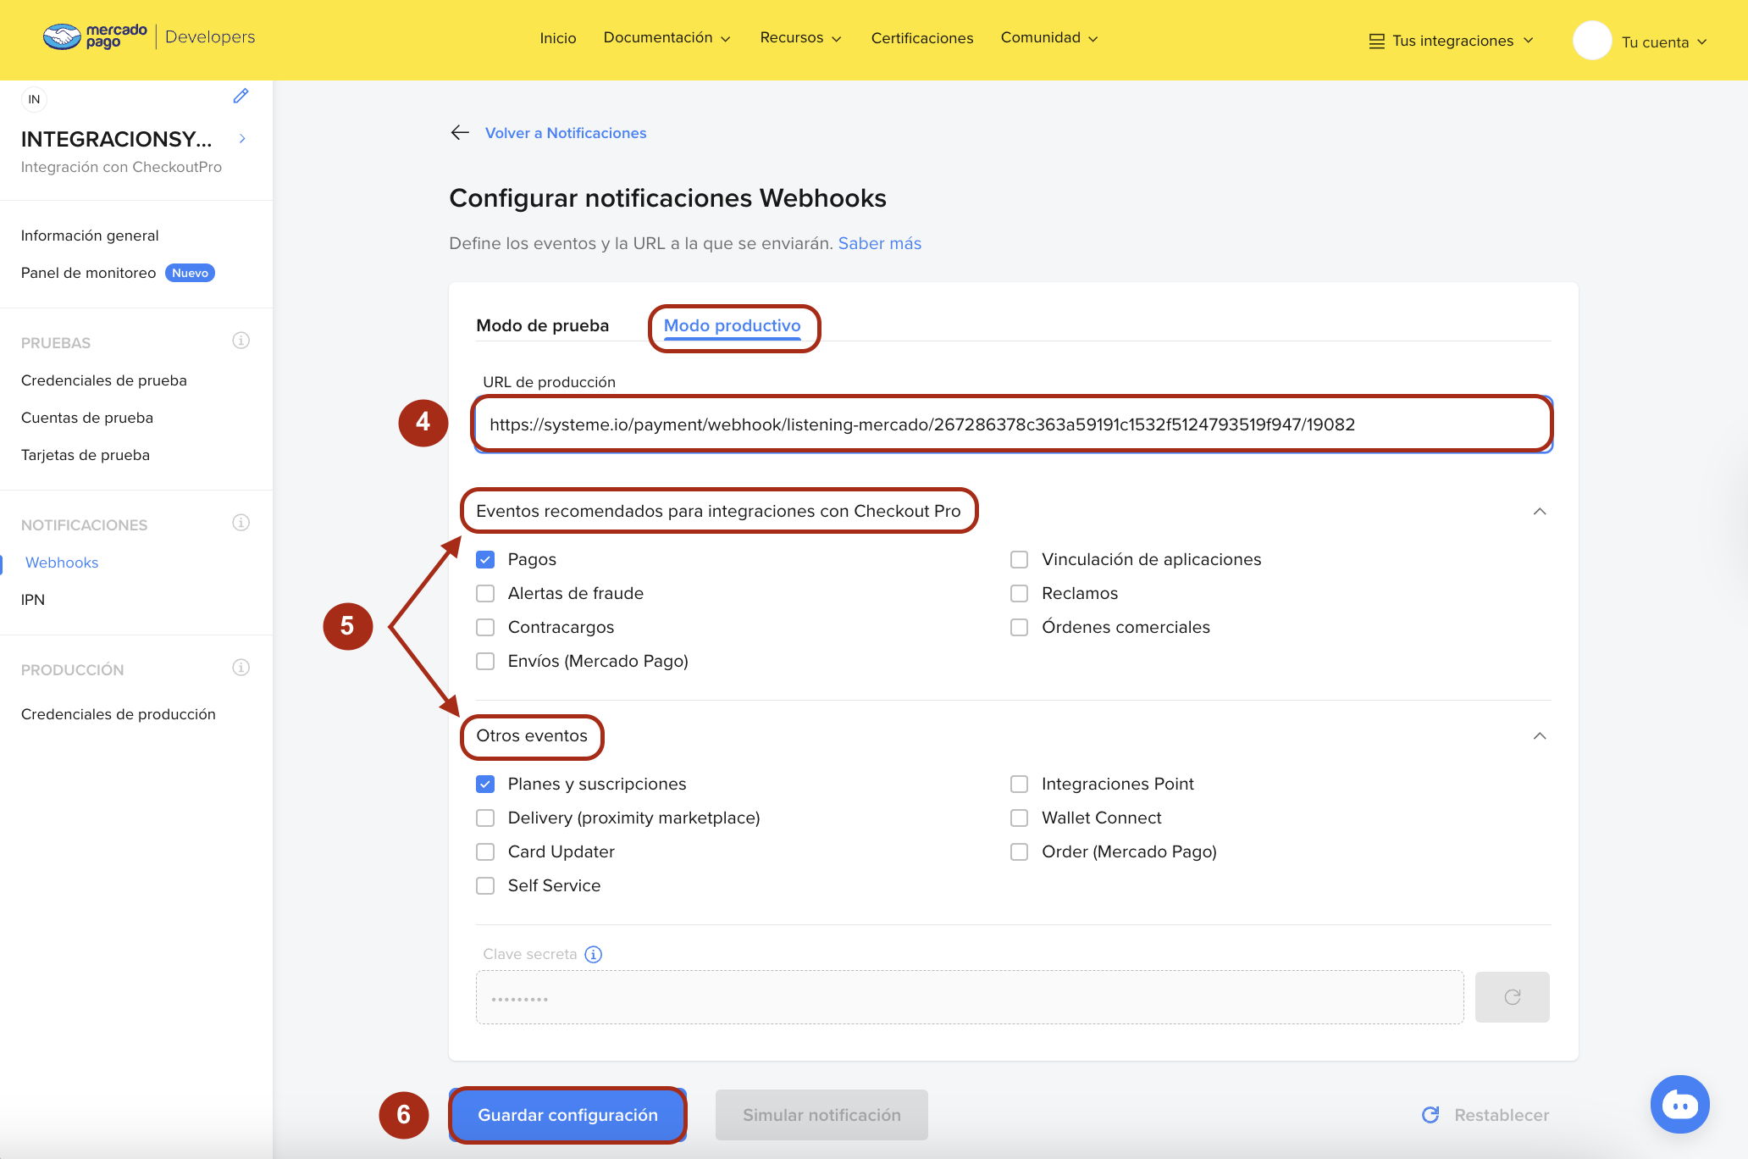Click the Clave secreta info icon
The height and width of the screenshot is (1159, 1748).
tap(594, 955)
